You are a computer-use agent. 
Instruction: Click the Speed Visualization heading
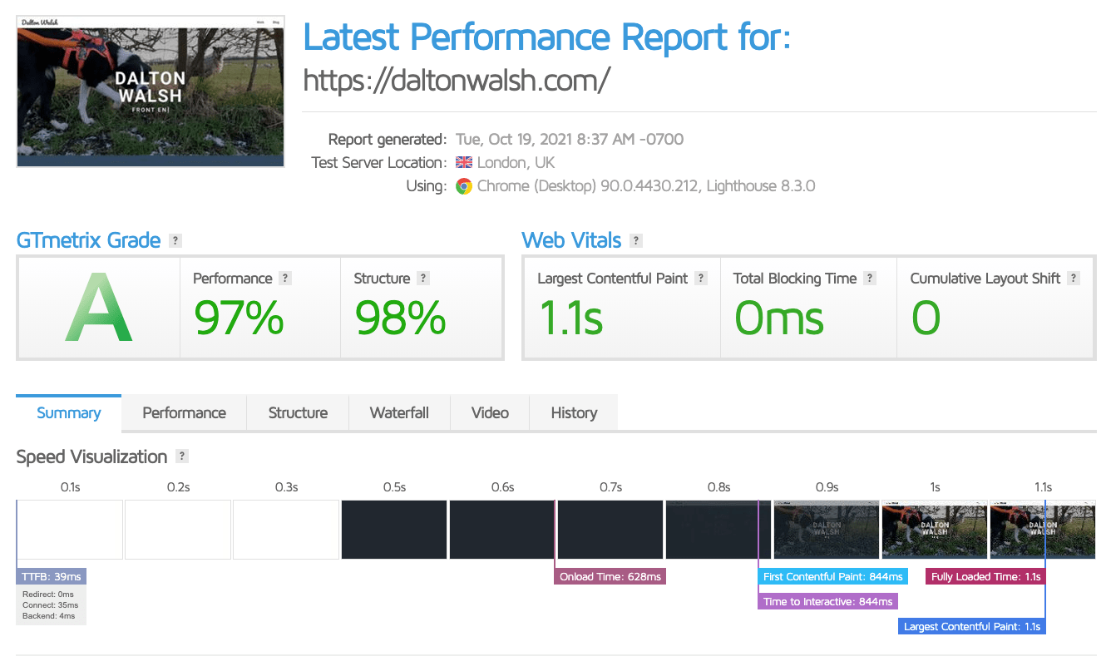pos(91,456)
